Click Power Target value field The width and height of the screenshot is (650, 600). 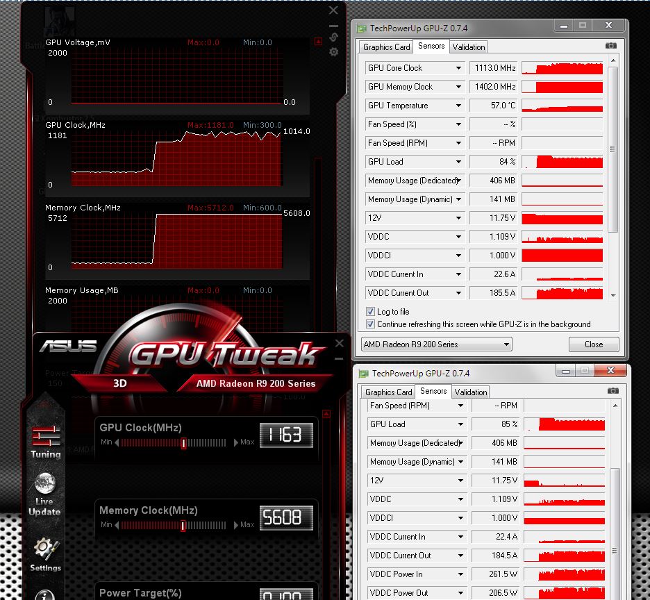[x=286, y=594]
